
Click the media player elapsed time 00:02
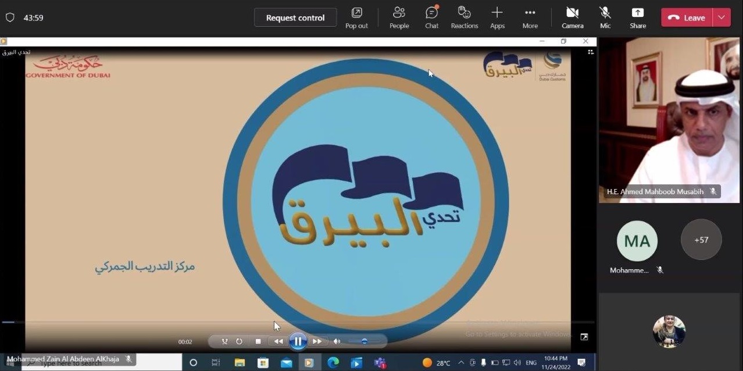(185, 342)
